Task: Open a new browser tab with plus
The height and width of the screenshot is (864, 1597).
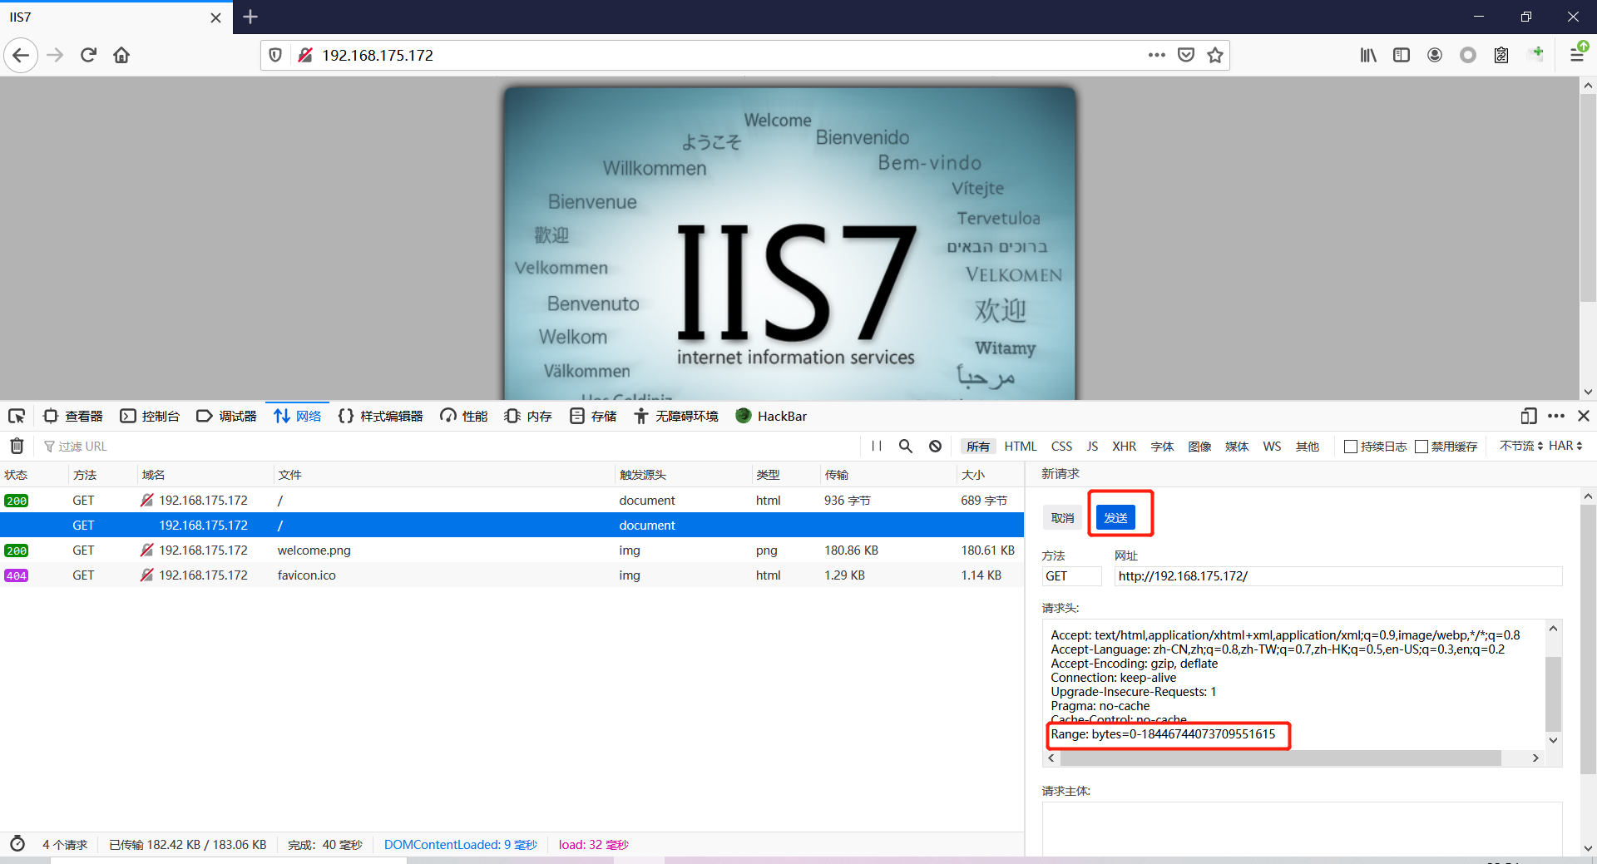Action: (250, 17)
